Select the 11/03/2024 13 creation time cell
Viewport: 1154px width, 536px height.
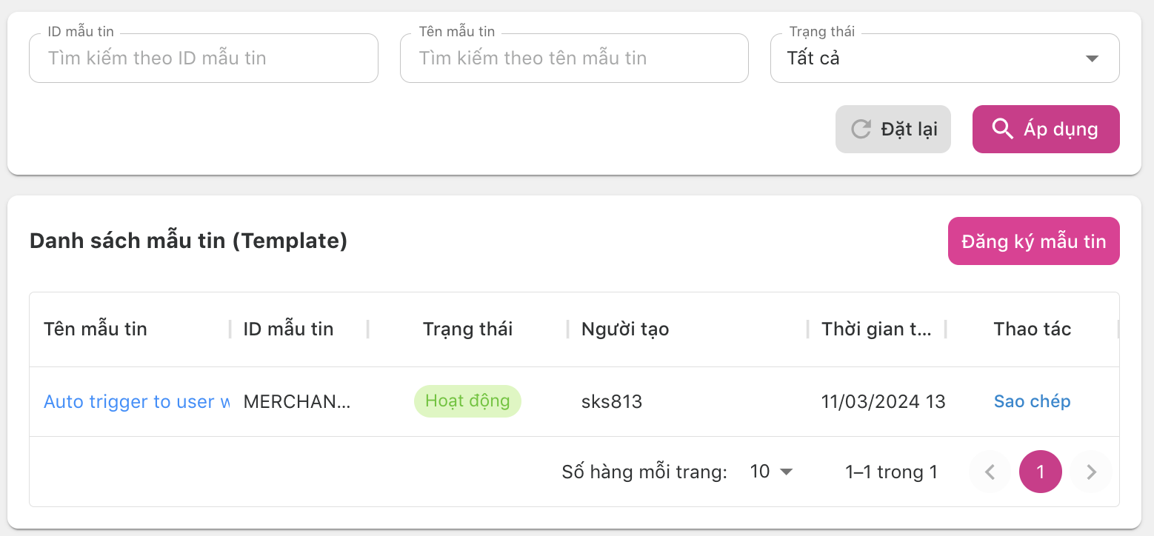[x=883, y=402]
